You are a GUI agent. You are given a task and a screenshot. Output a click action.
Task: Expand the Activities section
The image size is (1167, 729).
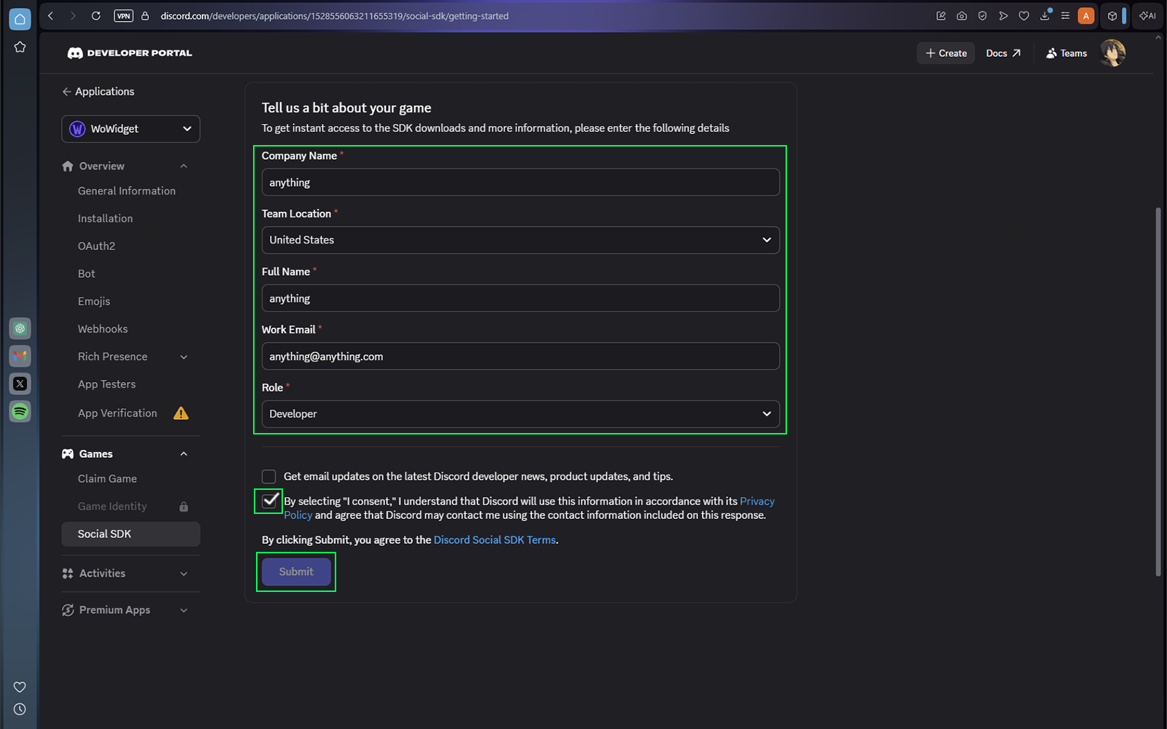(184, 574)
